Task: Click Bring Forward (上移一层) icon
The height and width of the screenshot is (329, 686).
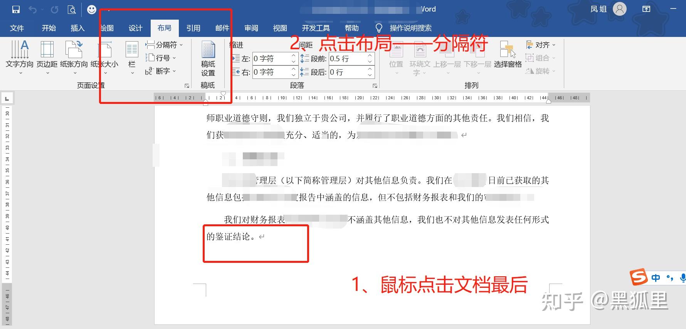Action: click(x=447, y=58)
